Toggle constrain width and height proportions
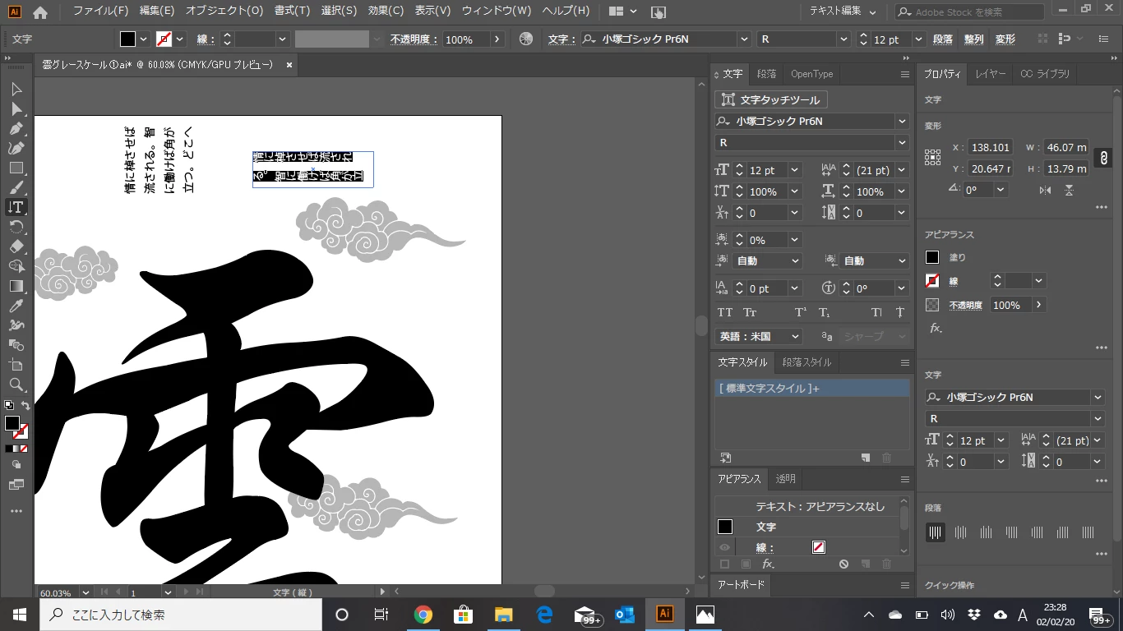 click(1104, 157)
